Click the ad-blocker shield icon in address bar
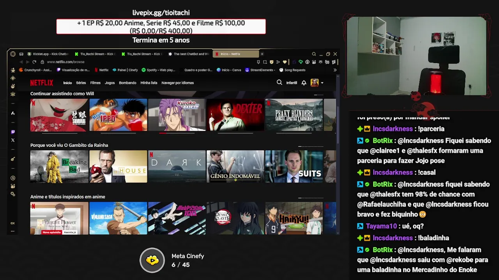This screenshot has height=280, width=499. pyautogui.click(x=272, y=62)
